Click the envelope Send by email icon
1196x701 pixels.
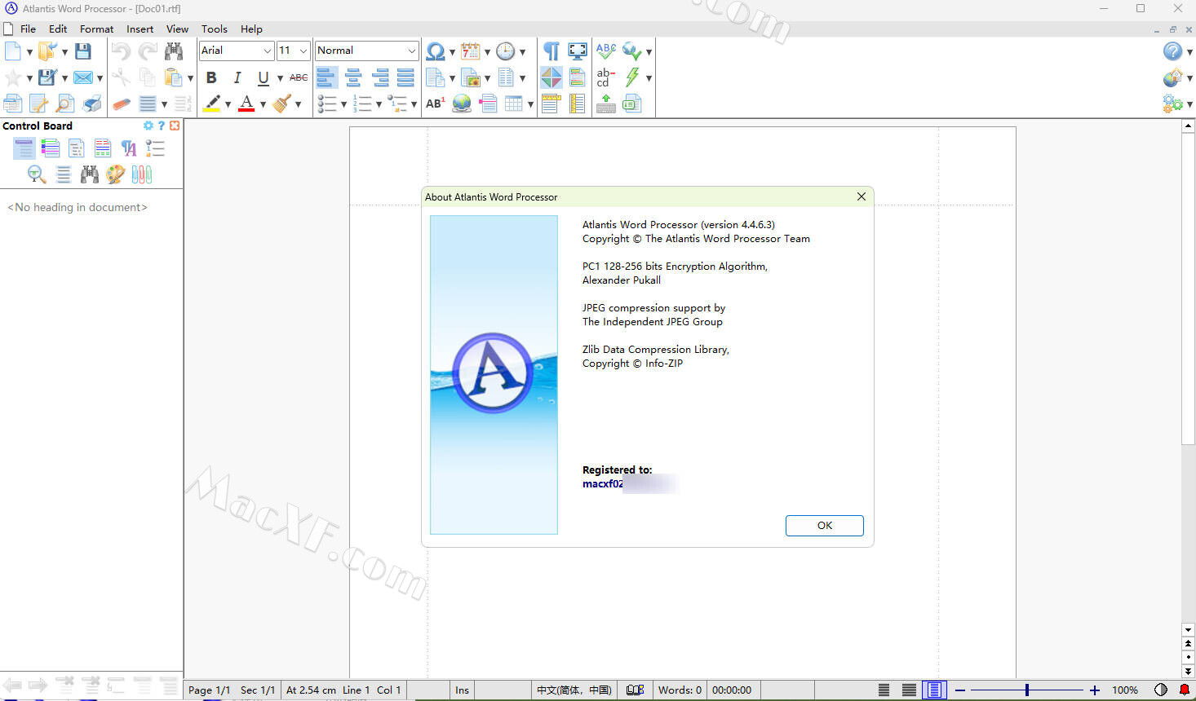click(x=82, y=77)
